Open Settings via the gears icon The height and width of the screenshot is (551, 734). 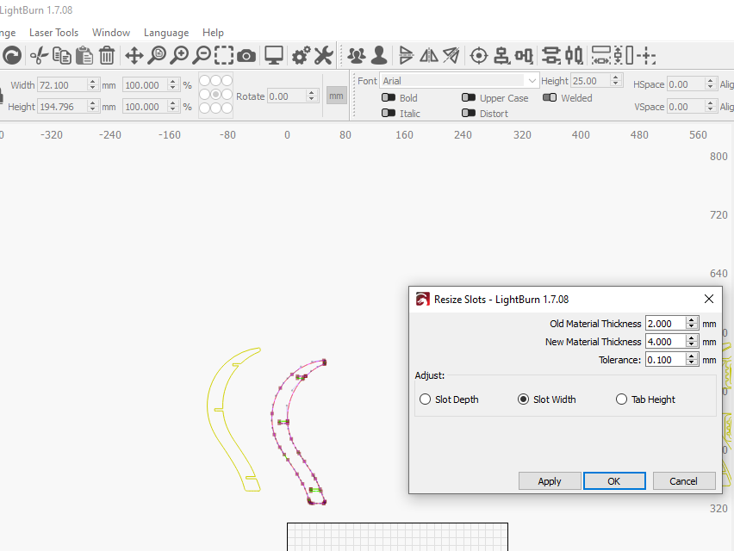tap(301, 56)
